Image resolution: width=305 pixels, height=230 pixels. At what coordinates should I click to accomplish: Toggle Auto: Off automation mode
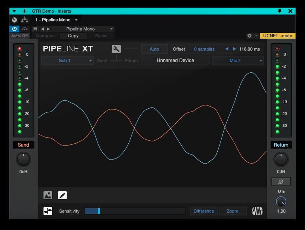point(19,36)
